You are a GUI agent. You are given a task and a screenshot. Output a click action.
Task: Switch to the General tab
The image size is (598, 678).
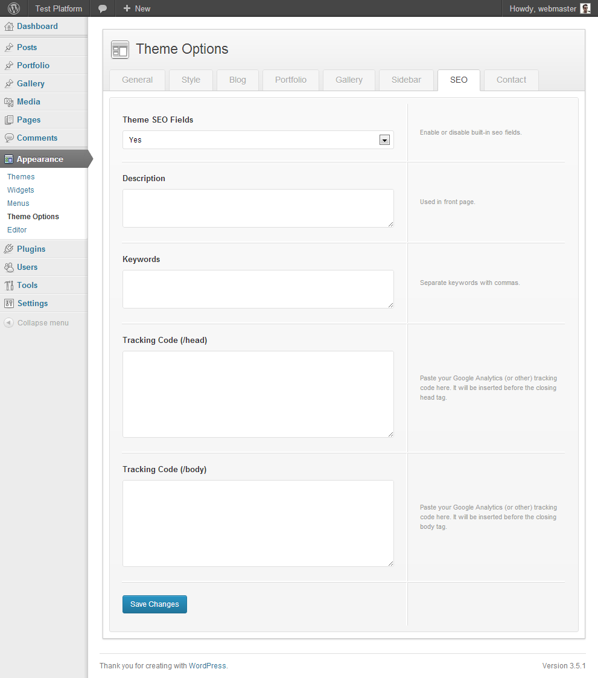click(138, 80)
